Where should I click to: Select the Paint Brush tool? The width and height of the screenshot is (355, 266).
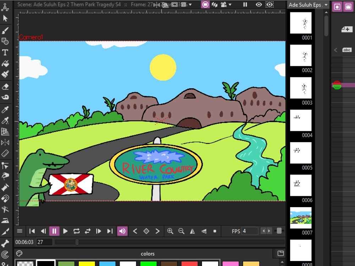pos(5,74)
